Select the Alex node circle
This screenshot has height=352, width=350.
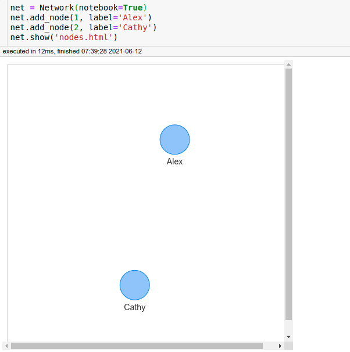(175, 139)
